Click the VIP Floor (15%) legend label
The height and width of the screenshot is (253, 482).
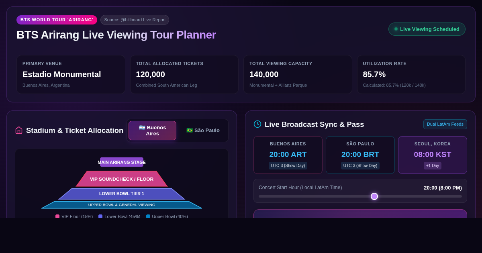pyautogui.click(x=77, y=216)
